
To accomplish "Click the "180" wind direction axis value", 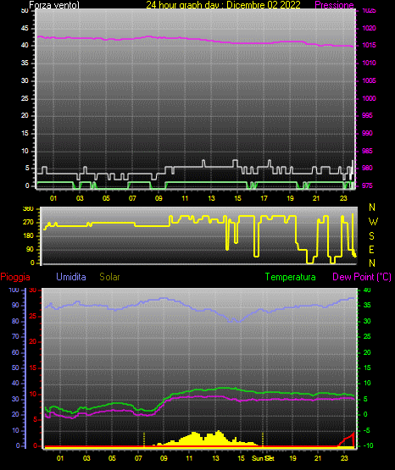I will tap(28, 236).
